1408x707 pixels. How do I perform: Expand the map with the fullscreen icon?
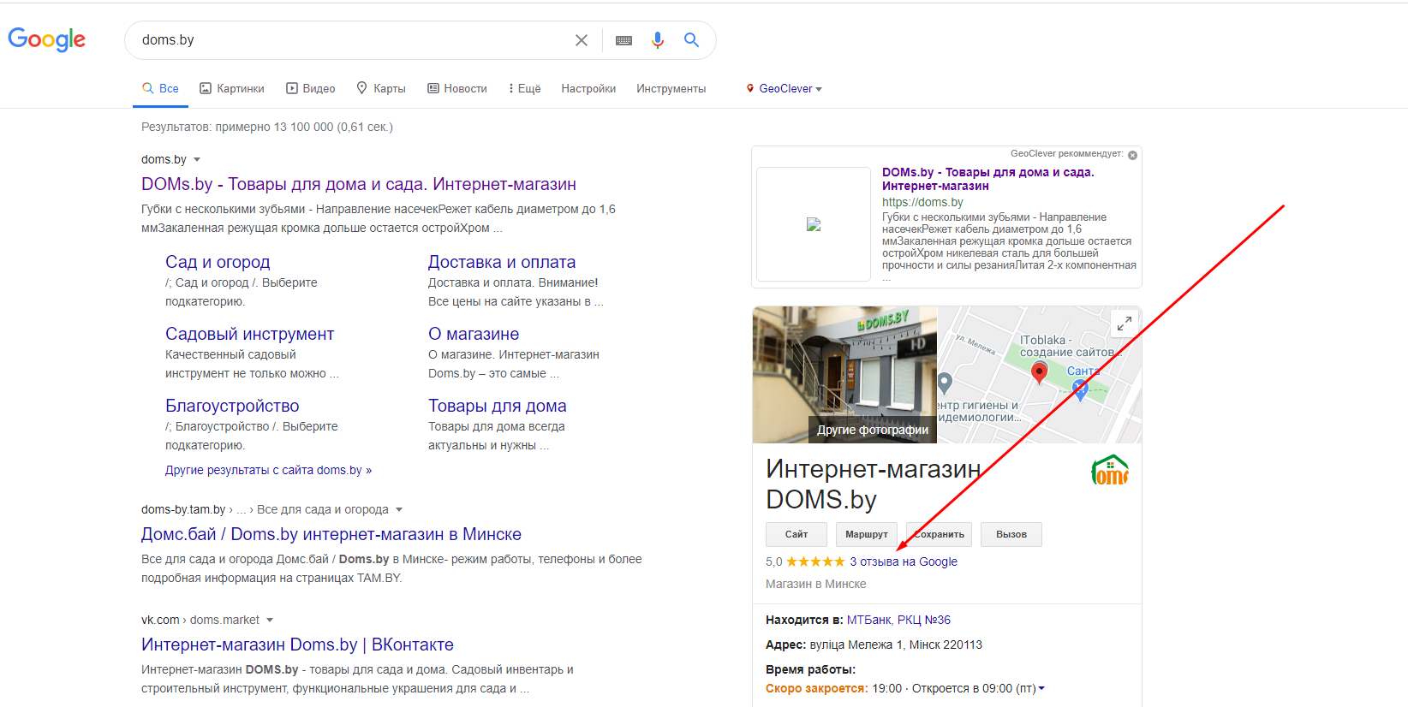click(1125, 324)
